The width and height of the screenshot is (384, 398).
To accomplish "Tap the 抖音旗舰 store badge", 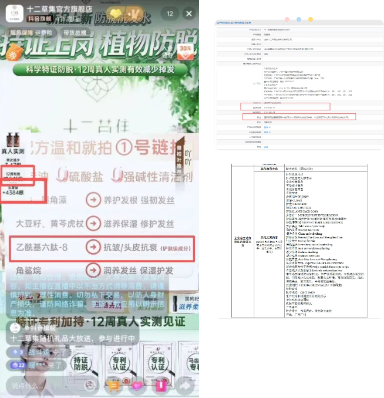I will click(x=40, y=19).
